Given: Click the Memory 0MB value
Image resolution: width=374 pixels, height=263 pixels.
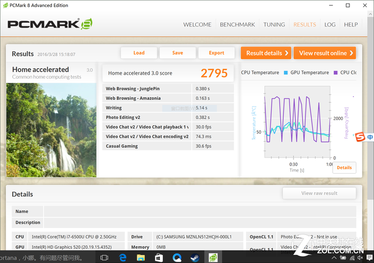Looking at the screenshot, I should click(161, 247).
